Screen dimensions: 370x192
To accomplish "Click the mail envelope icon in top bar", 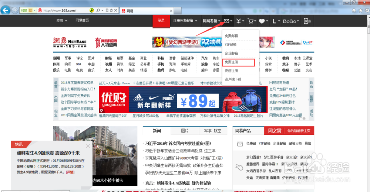I will [226, 21].
